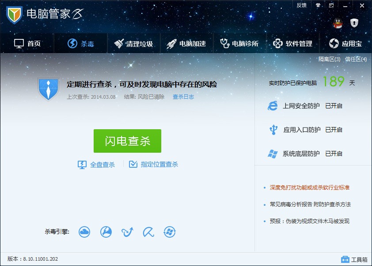Open the main menu icon in title bar

tap(331, 5)
